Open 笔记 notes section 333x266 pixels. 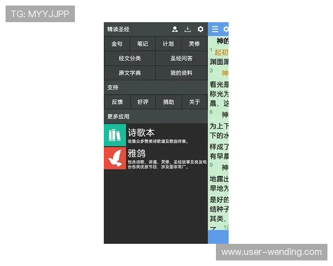pos(143,44)
